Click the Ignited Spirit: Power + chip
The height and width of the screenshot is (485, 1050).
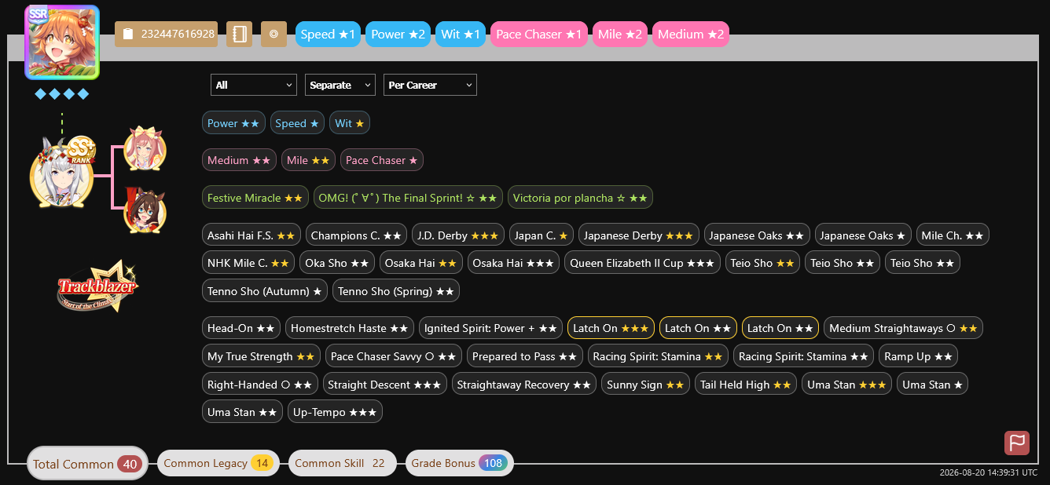(x=491, y=328)
